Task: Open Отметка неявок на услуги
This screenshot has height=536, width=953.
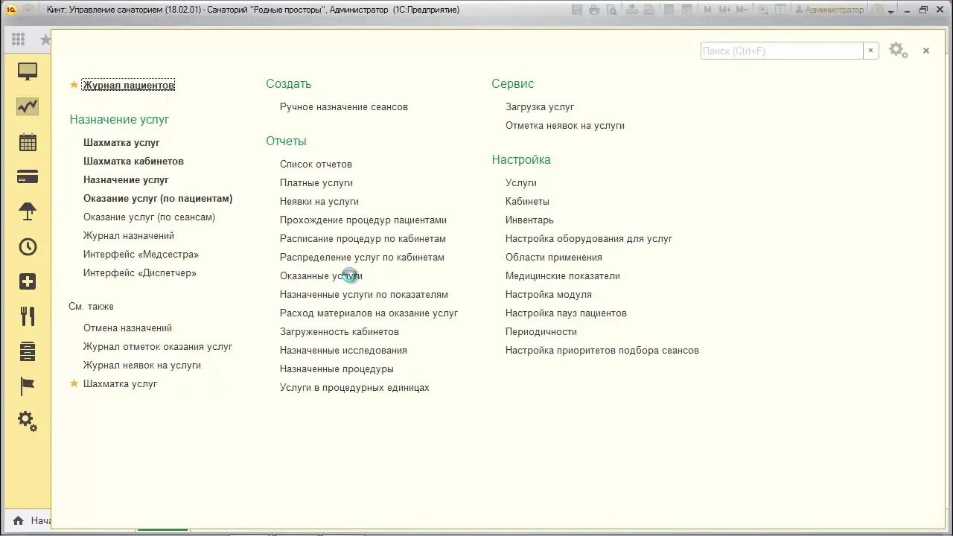Action: (x=565, y=125)
